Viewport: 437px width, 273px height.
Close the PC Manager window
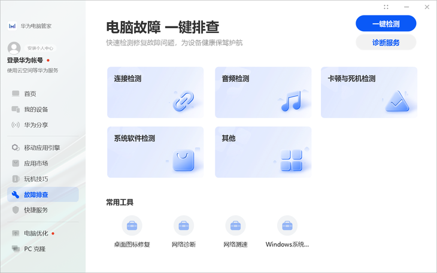tap(427, 7)
